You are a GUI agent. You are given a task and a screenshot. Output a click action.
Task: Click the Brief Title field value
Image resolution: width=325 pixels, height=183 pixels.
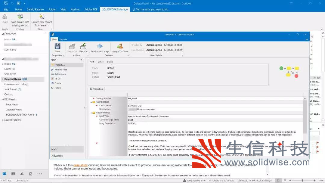point(215,116)
